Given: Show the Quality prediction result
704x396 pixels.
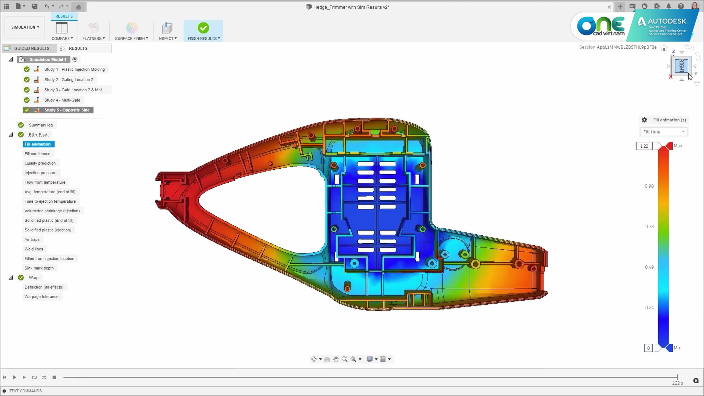Looking at the screenshot, I should tap(40, 163).
